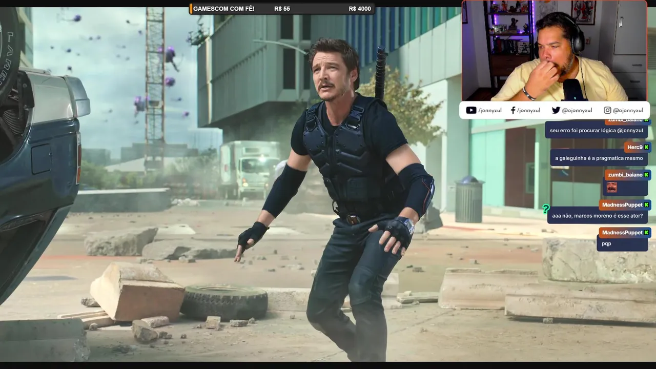Screen dimensions: 656x369
Task: Click the Instagram camera icon
Action: tap(607, 110)
